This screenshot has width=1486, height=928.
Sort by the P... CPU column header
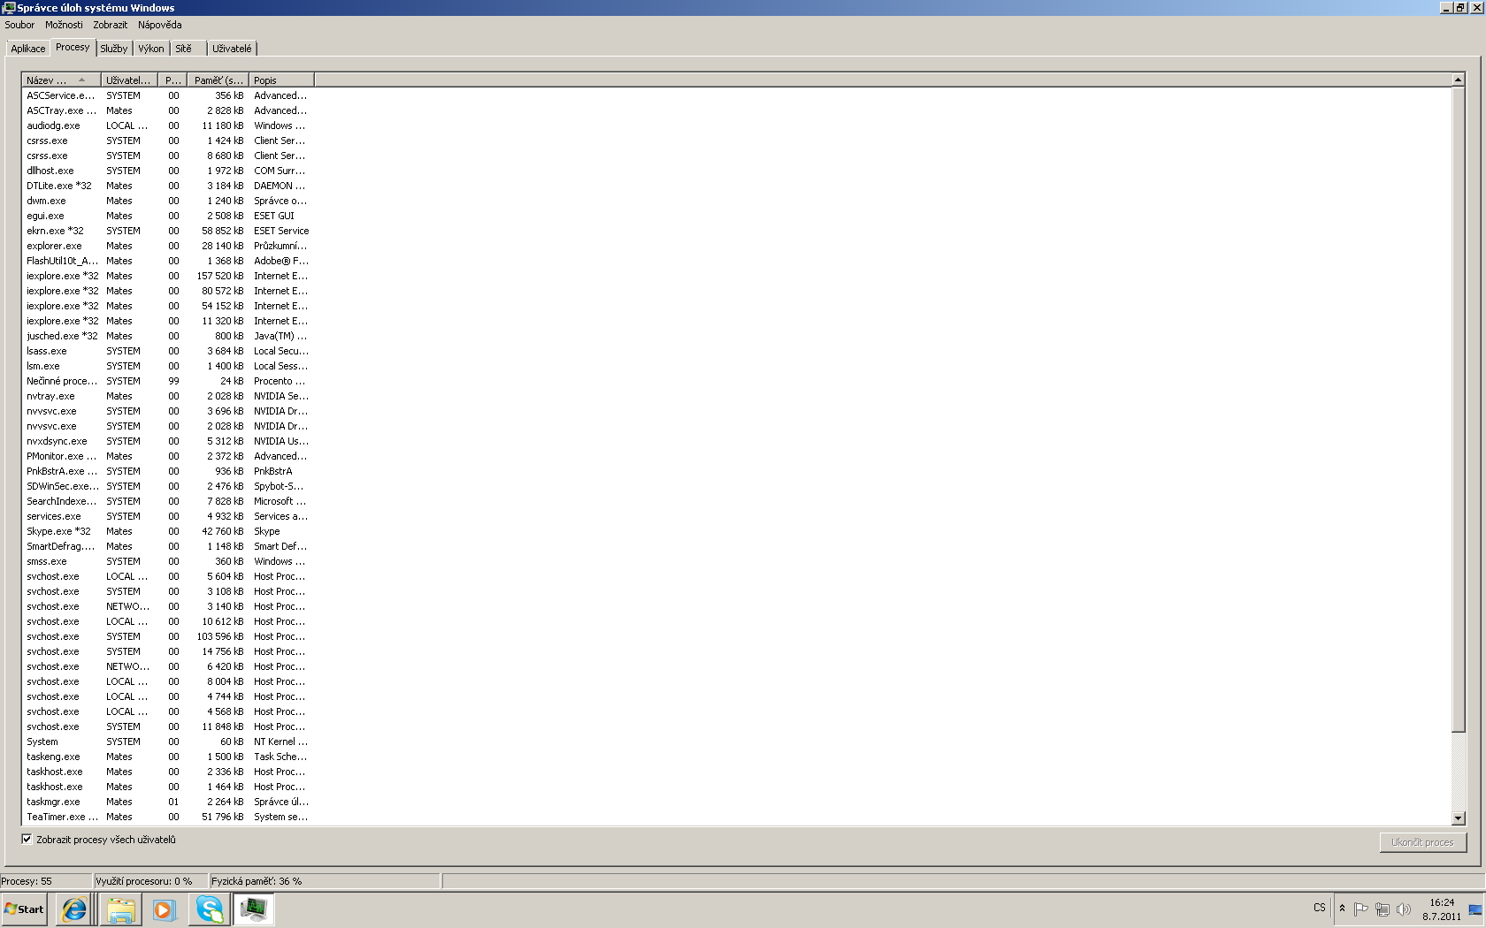coord(172,80)
